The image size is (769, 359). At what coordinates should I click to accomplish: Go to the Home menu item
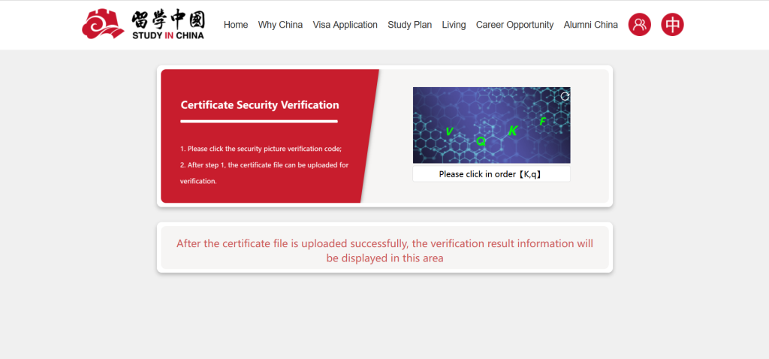236,25
